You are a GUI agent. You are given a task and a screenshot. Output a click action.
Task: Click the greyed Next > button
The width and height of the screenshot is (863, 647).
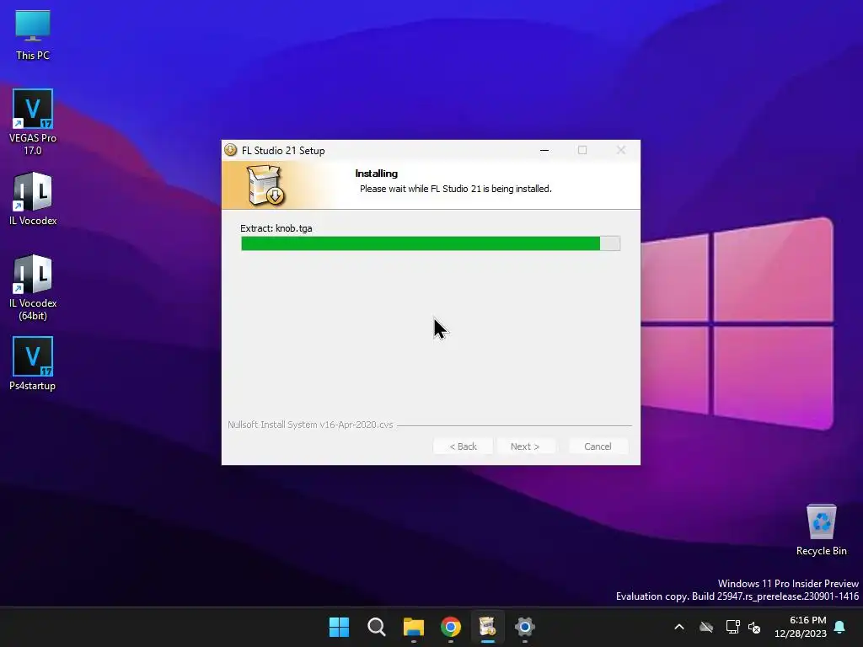[525, 446]
